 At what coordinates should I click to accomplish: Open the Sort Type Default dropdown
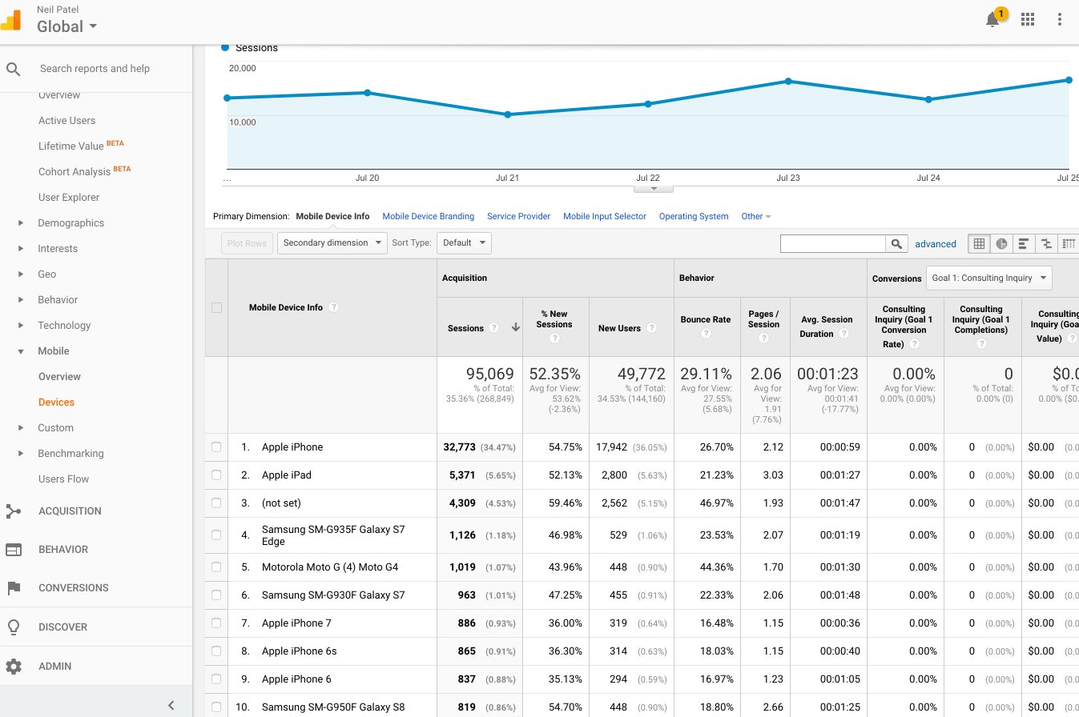[464, 243]
